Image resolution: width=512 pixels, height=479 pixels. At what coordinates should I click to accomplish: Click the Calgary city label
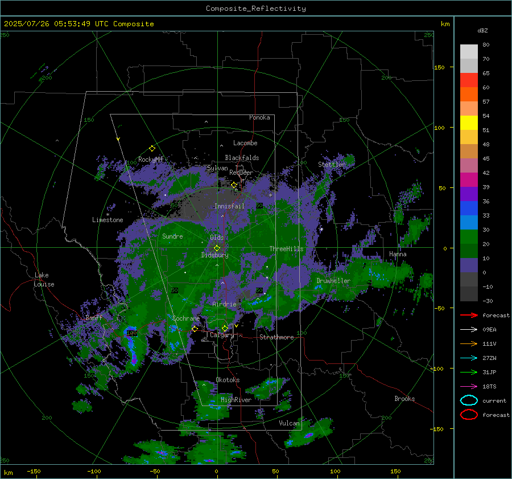click(x=222, y=335)
